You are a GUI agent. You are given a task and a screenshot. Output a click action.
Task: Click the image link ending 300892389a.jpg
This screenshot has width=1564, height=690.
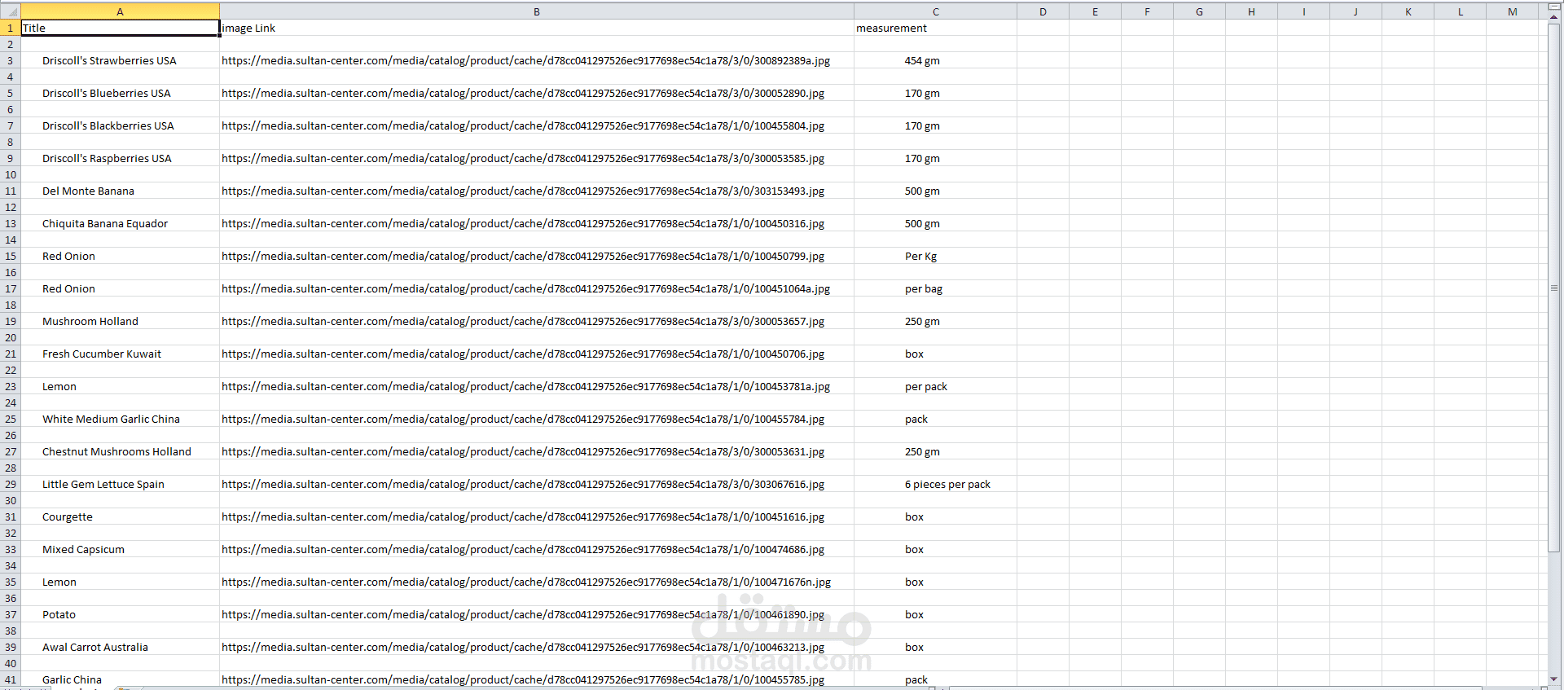(525, 60)
